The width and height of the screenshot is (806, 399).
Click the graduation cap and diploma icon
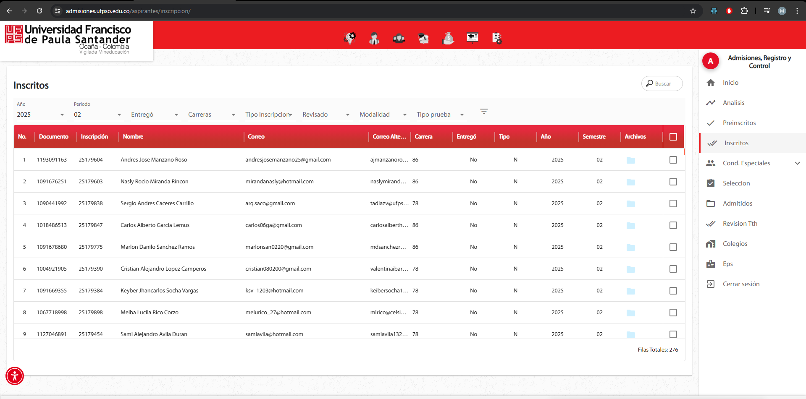[x=423, y=38]
